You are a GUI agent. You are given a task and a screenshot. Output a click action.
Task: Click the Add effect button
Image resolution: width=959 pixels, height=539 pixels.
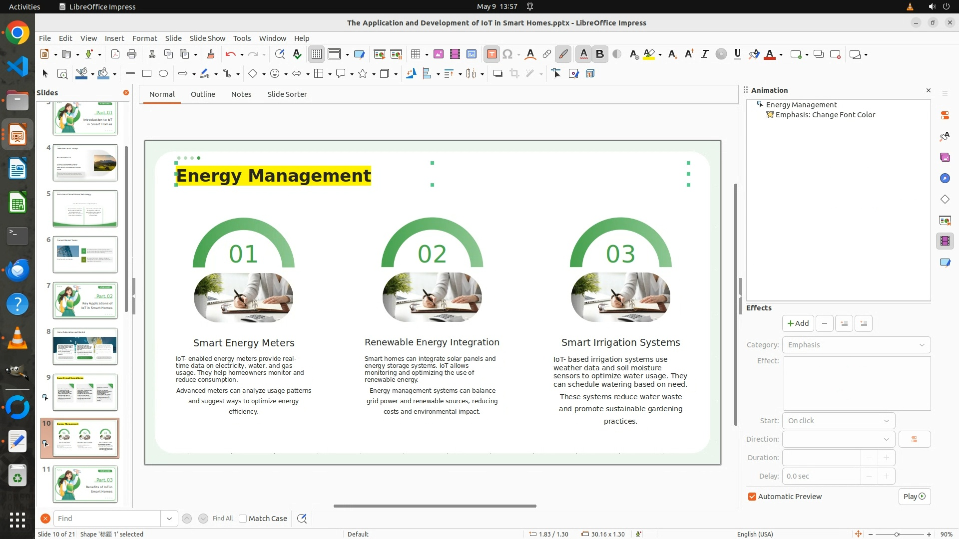tap(798, 323)
